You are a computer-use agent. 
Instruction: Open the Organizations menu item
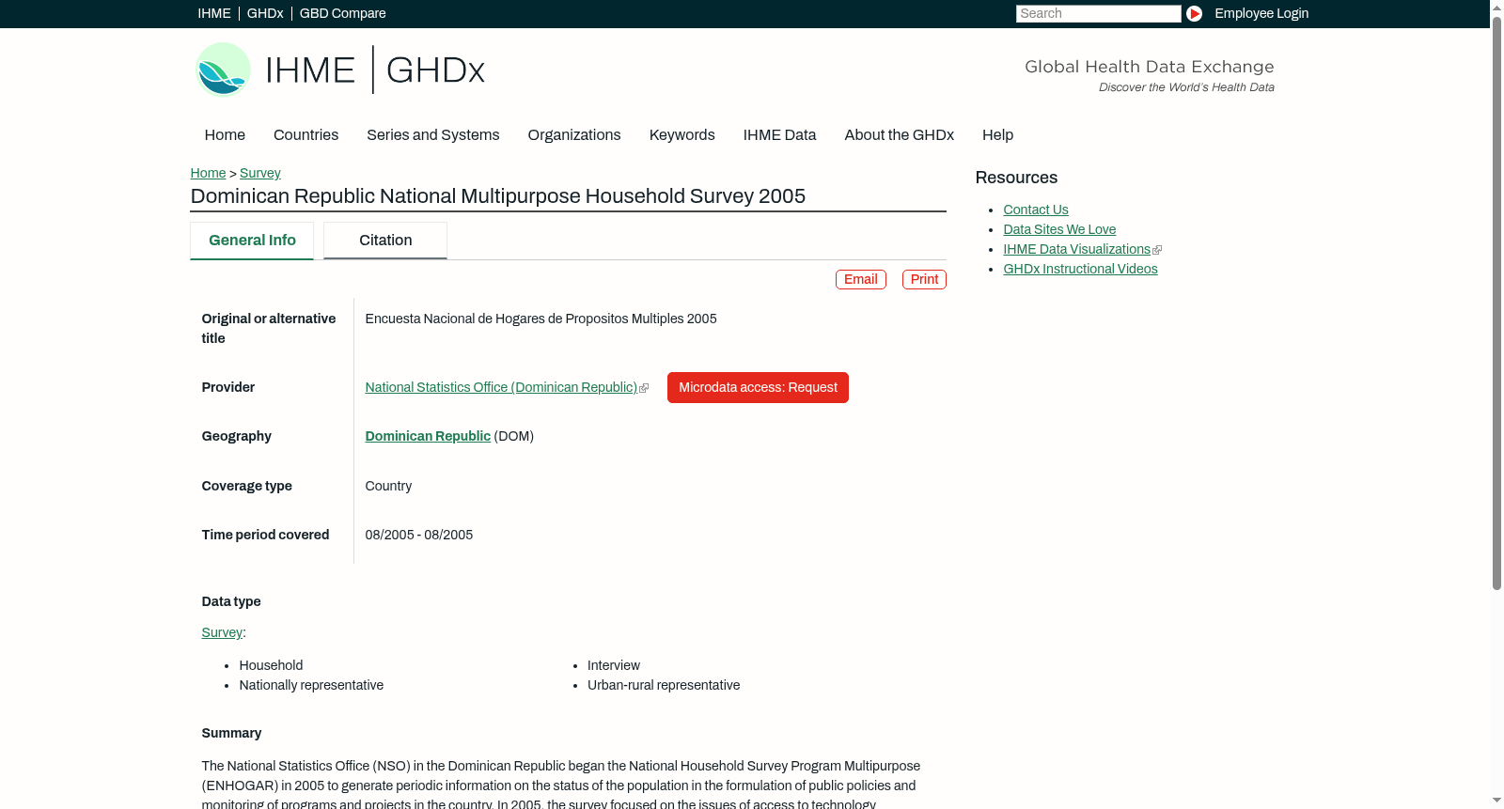pos(574,135)
